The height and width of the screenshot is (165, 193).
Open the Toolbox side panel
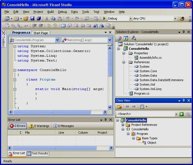tap(3, 39)
